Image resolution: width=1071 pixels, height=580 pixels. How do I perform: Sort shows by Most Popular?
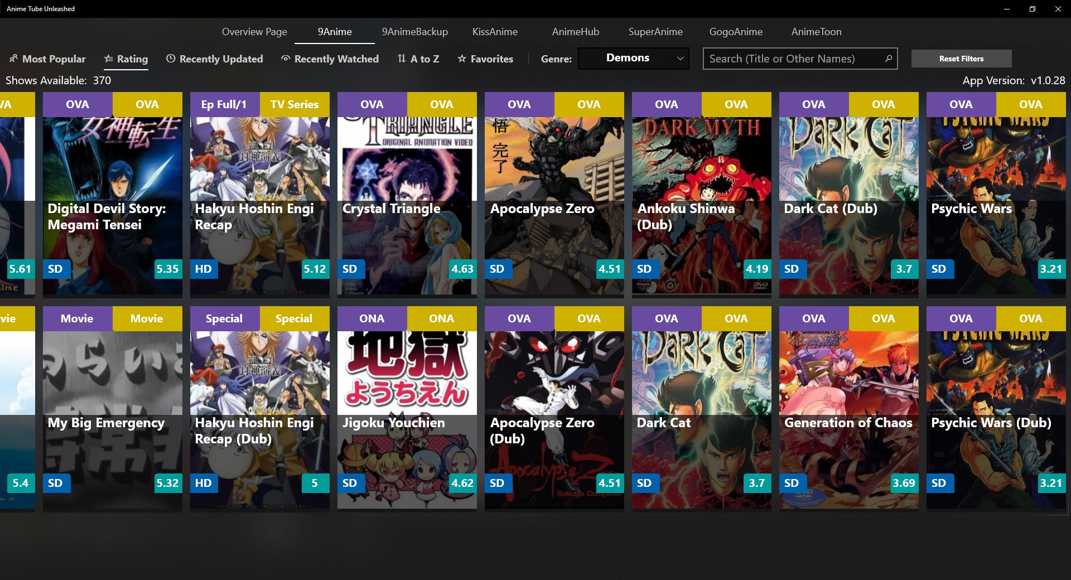tap(48, 59)
